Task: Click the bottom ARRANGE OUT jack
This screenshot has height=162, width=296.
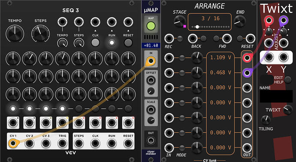Action: [247, 148]
